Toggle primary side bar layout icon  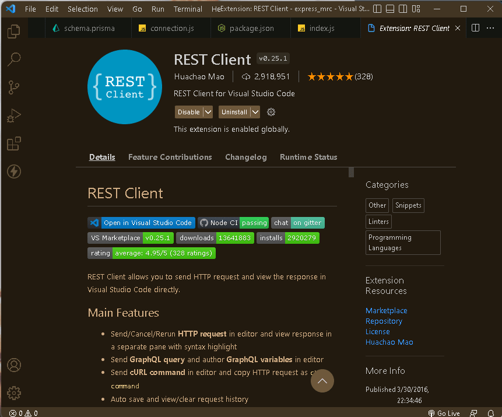click(377, 9)
